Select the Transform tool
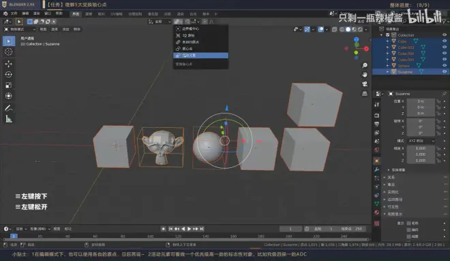Screen dimensions: 450x261 [9, 96]
